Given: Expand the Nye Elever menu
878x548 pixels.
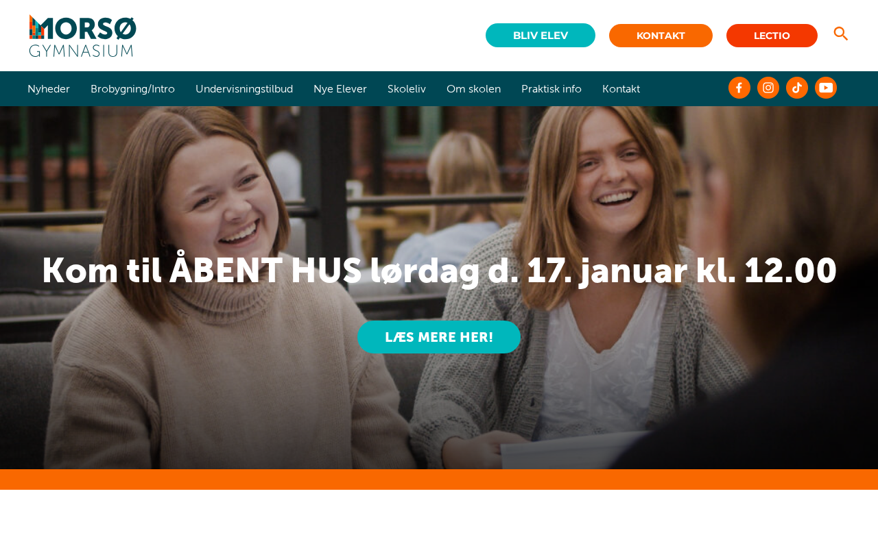Looking at the screenshot, I should 340,88.
